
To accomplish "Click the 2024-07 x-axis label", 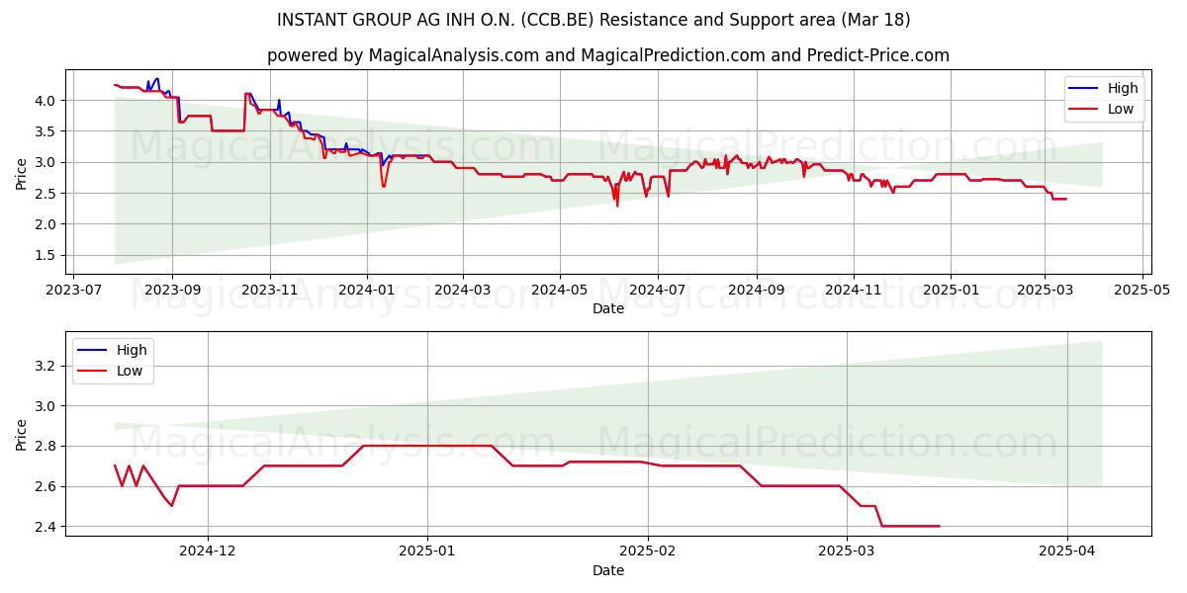I will click(x=657, y=291).
